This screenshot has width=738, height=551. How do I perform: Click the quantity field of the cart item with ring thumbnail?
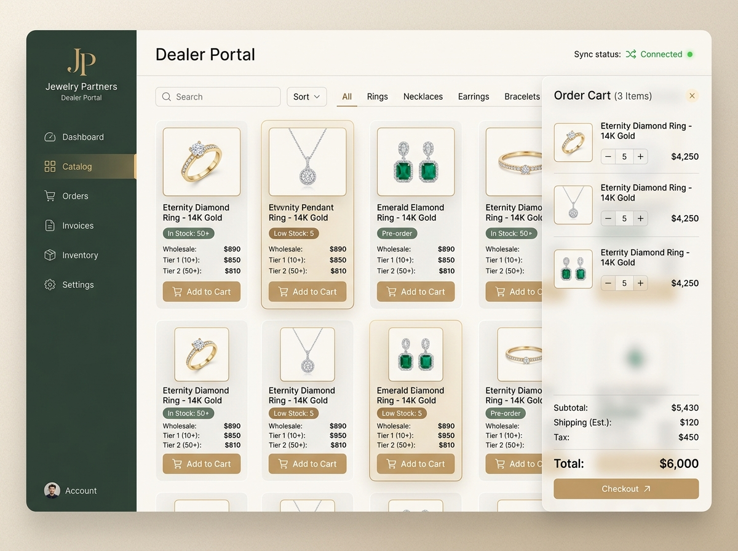click(624, 157)
